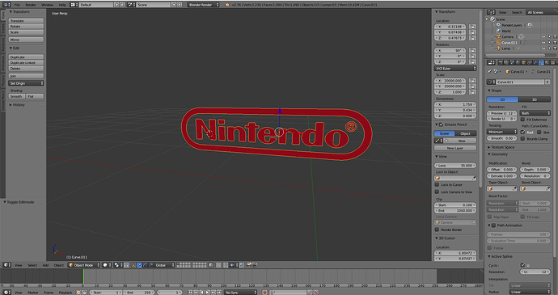Click the RenderLayers icon in outliner

pyautogui.click(x=499, y=25)
